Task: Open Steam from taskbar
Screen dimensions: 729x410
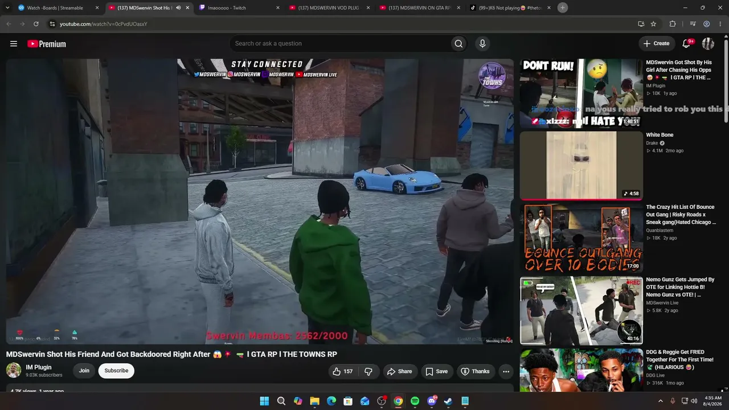Action: coord(448,401)
